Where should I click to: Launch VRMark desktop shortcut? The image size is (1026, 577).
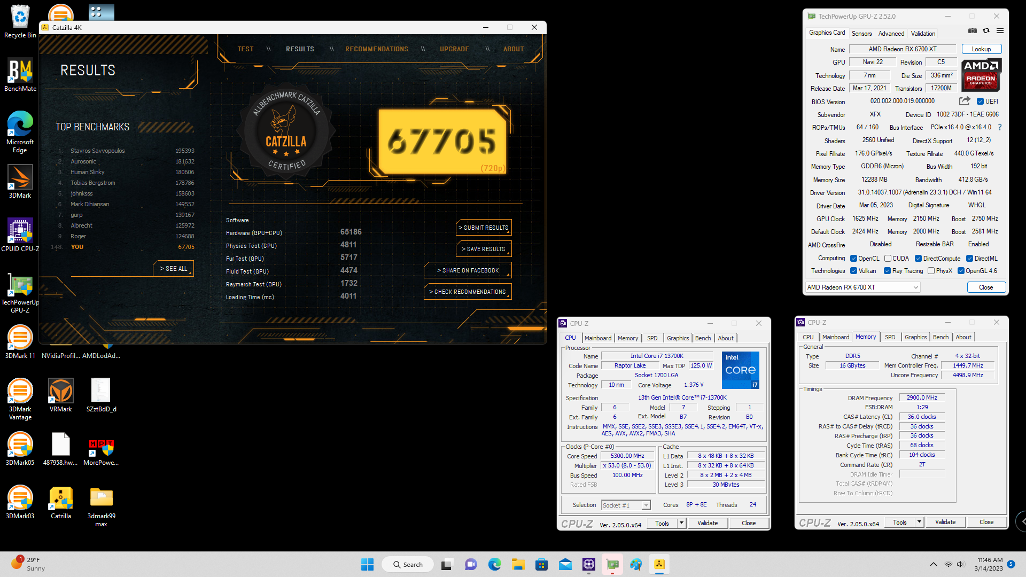coord(60,395)
